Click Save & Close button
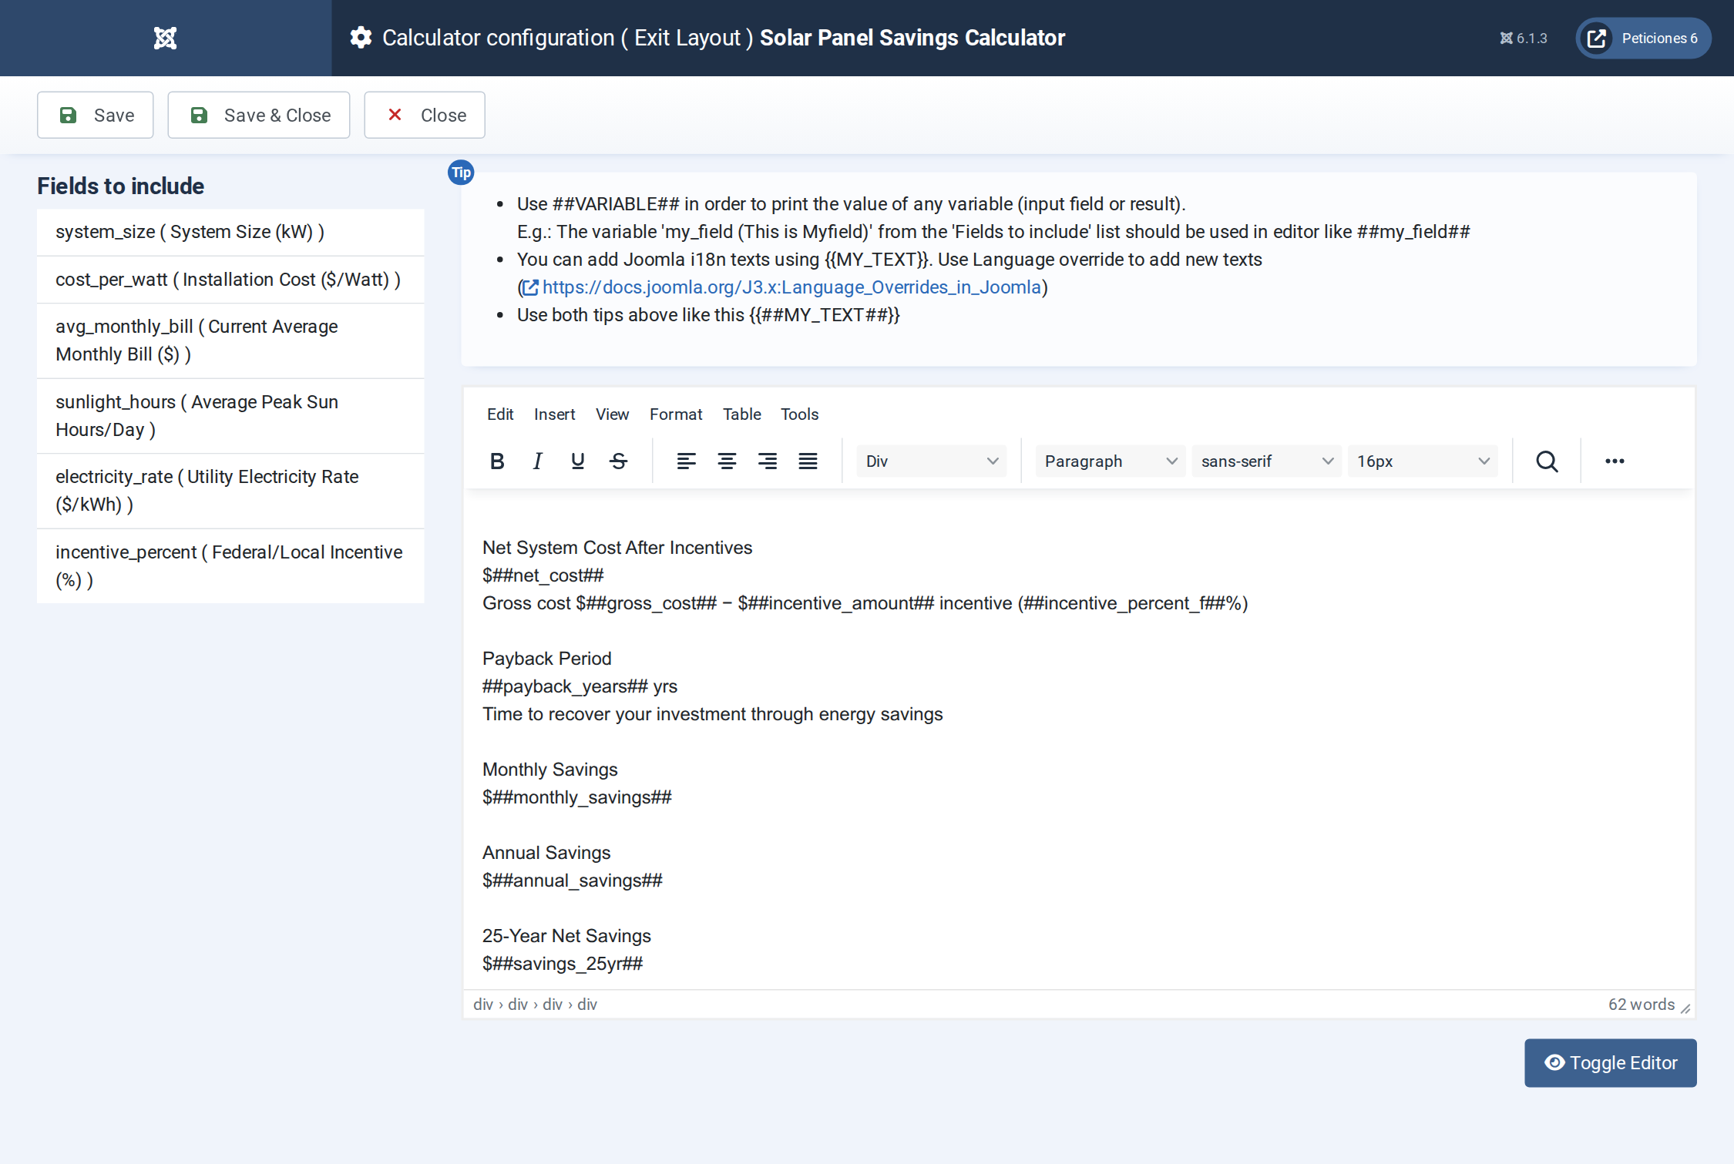 [259, 115]
